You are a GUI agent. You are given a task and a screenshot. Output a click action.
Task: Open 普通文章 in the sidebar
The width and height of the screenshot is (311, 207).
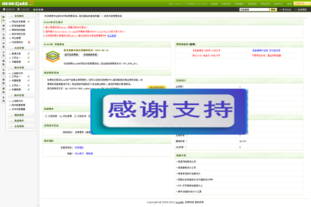(16, 54)
